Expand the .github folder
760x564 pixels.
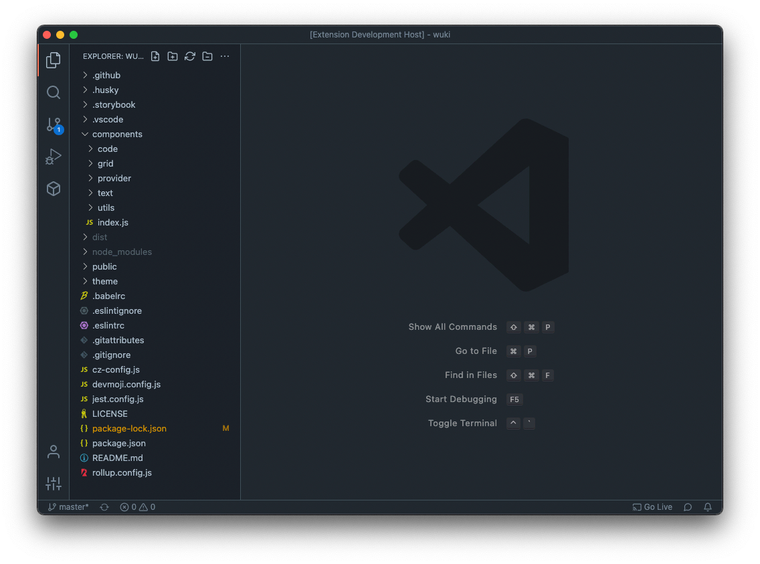click(155, 75)
